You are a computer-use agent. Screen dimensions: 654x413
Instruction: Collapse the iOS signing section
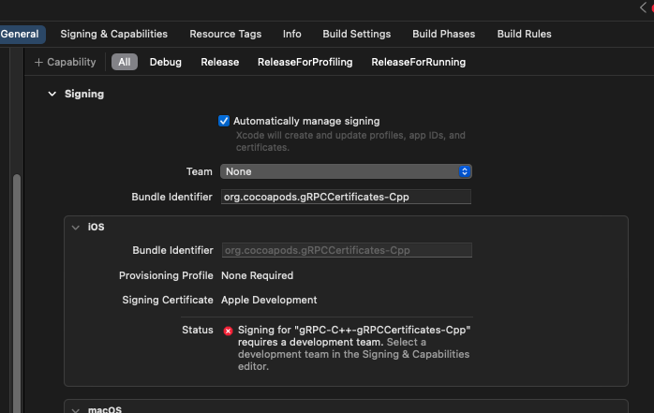[x=76, y=228]
